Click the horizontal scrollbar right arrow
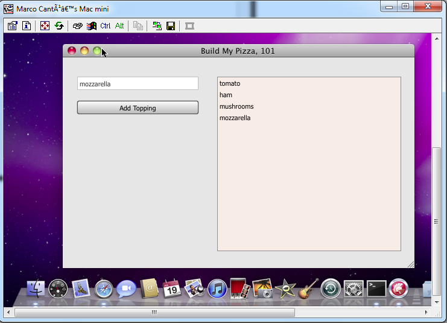The image size is (447, 323). point(426,313)
